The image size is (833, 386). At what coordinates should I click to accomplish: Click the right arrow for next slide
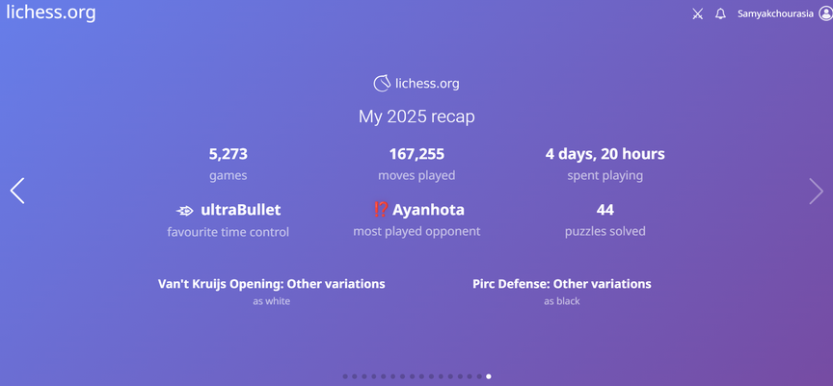click(816, 191)
